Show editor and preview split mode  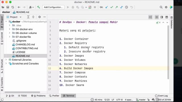click(162, 17)
